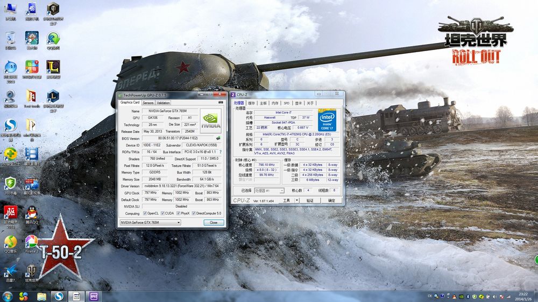Click the 确定 button in CPU-Z
The image size is (538, 302).
[x=331, y=200]
